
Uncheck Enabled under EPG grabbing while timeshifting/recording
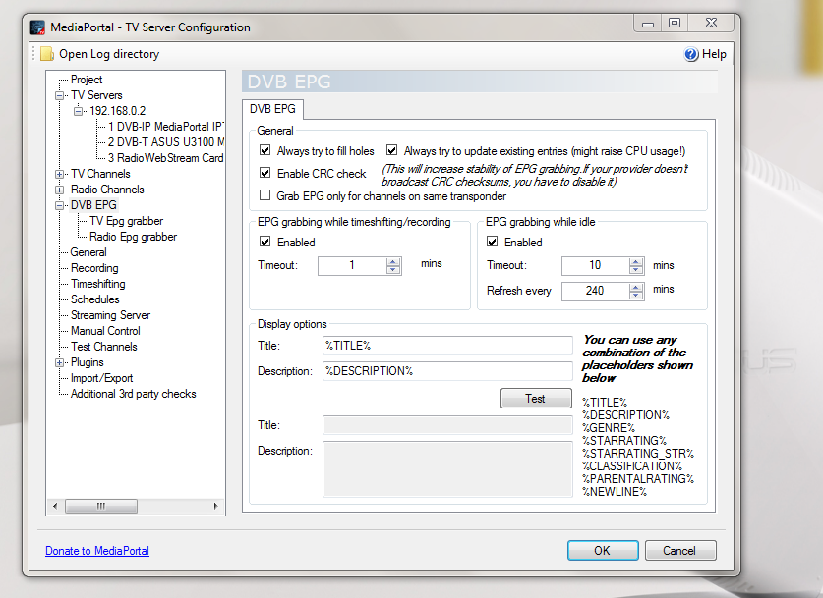click(x=265, y=242)
